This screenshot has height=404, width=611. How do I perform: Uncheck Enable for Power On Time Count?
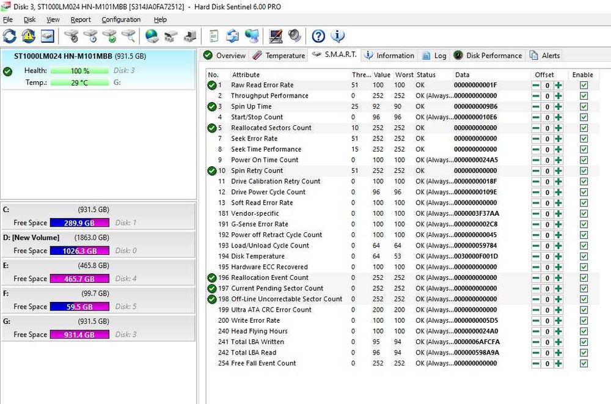(x=584, y=160)
